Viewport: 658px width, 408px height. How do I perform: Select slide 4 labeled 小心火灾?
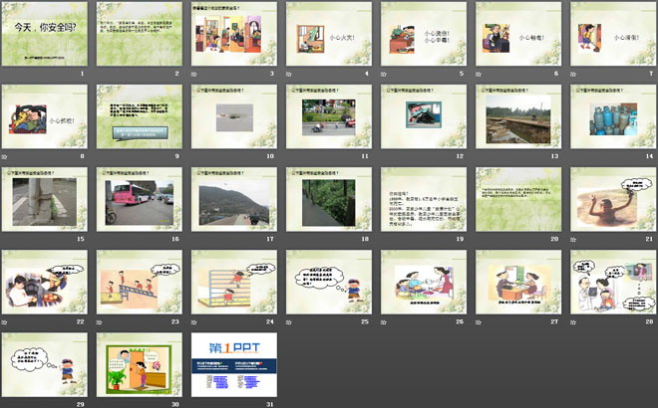(329, 34)
